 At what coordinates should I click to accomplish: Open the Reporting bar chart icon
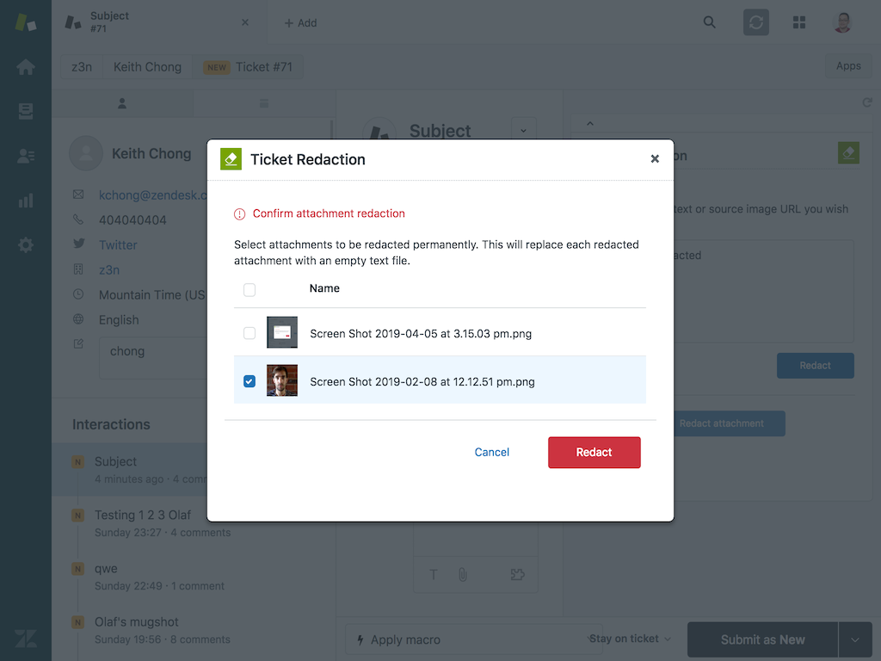click(x=26, y=201)
